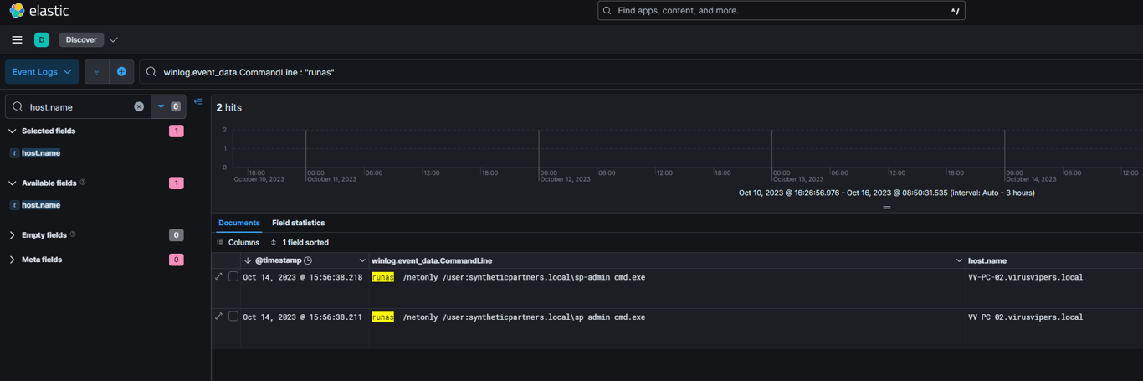This screenshot has height=381, width=1143.
Task: Expand the first document row details
Action: pyautogui.click(x=219, y=276)
